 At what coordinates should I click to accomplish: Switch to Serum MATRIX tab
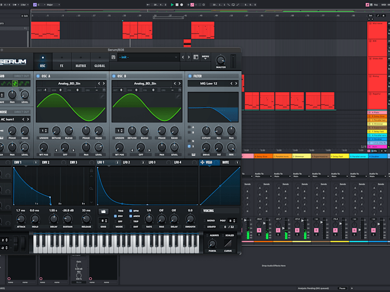pyautogui.click(x=80, y=61)
